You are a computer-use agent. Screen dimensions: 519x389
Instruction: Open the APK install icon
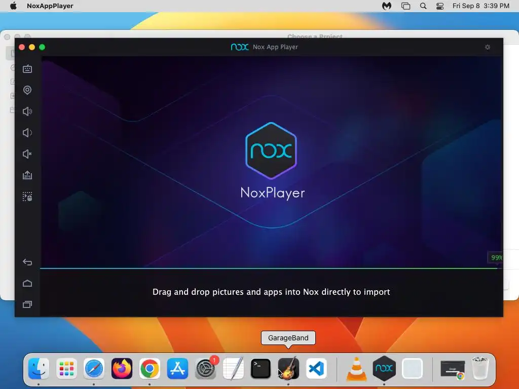[x=27, y=175]
